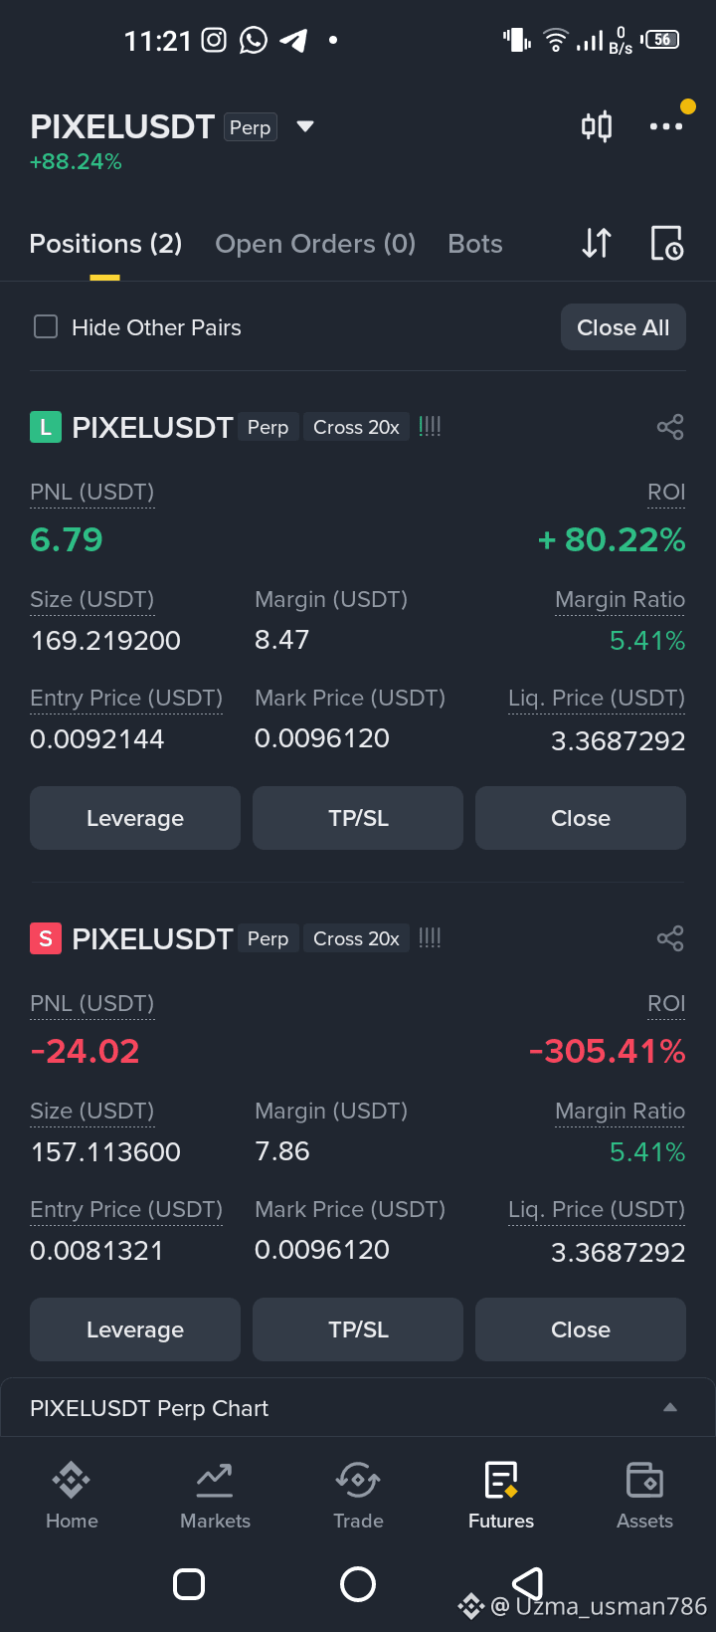Image resolution: width=716 pixels, height=1632 pixels.
Task: Switch to Open Orders (0) tab
Action: (315, 244)
